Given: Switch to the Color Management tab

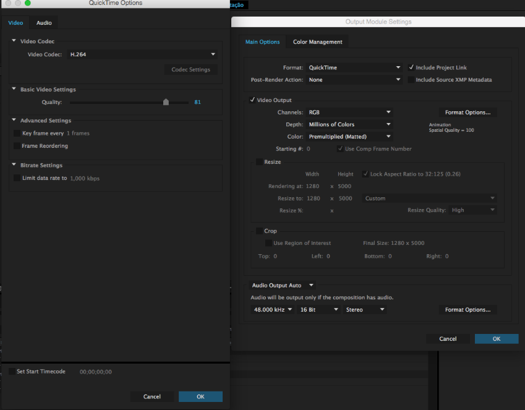Looking at the screenshot, I should 317,42.
